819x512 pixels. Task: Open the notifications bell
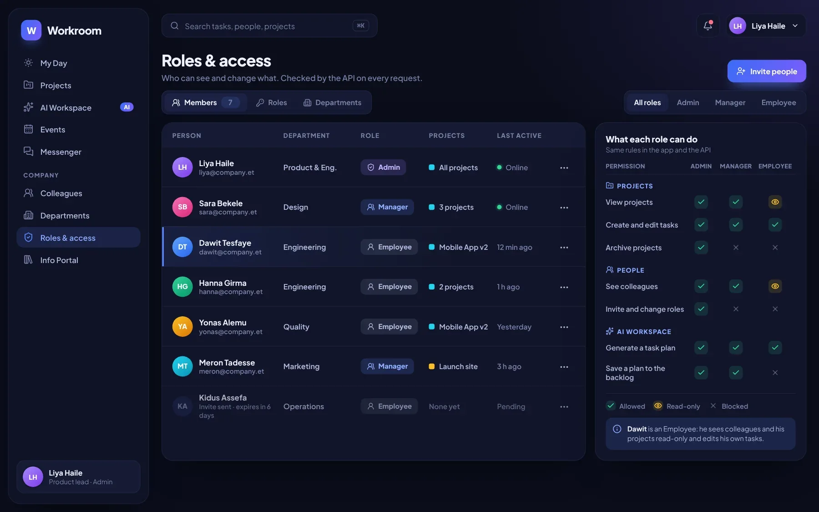(708, 26)
